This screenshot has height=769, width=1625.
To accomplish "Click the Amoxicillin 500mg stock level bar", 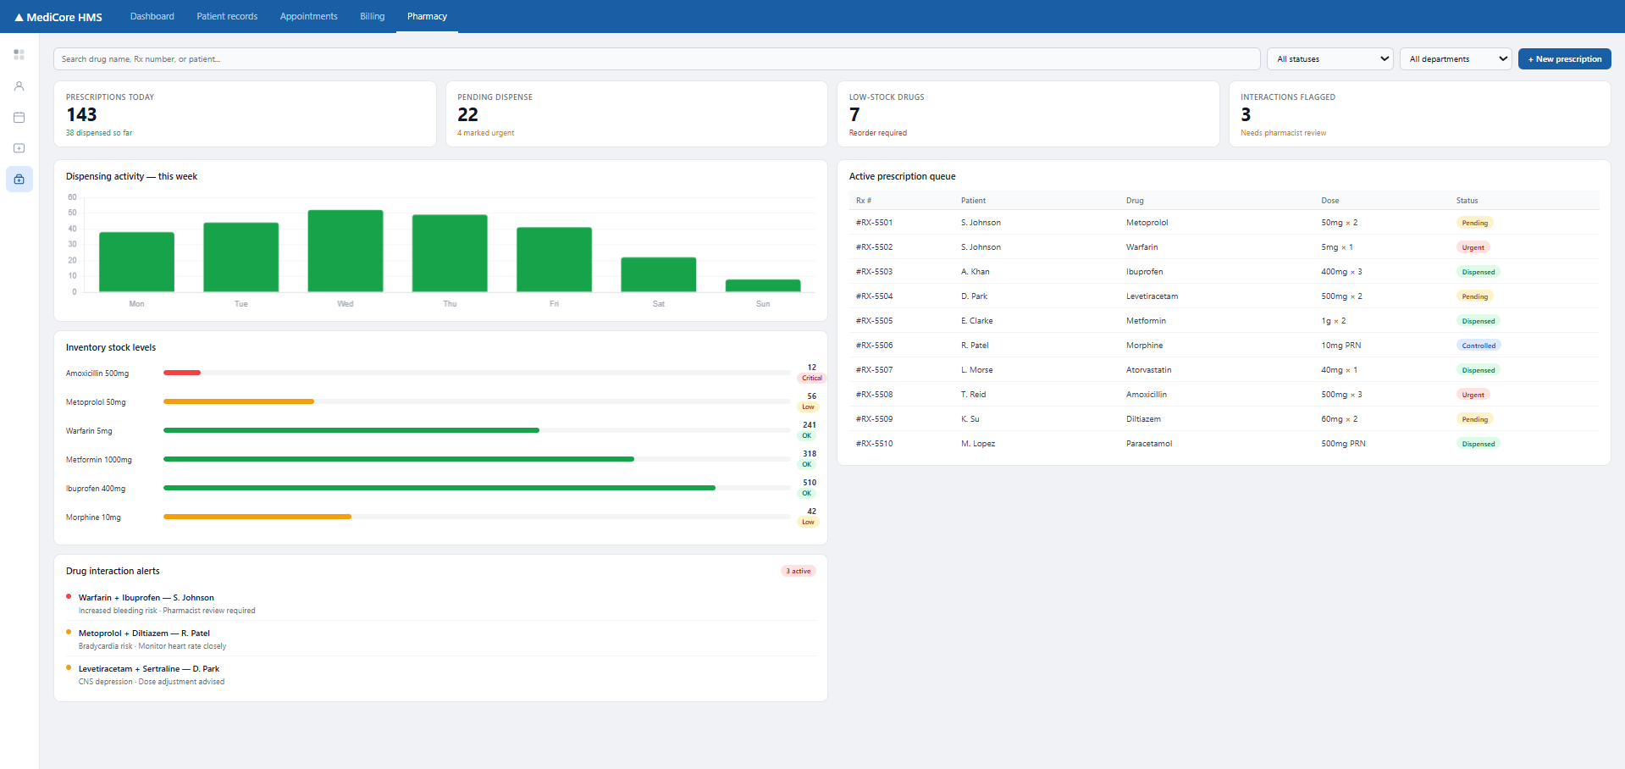I will (477, 373).
